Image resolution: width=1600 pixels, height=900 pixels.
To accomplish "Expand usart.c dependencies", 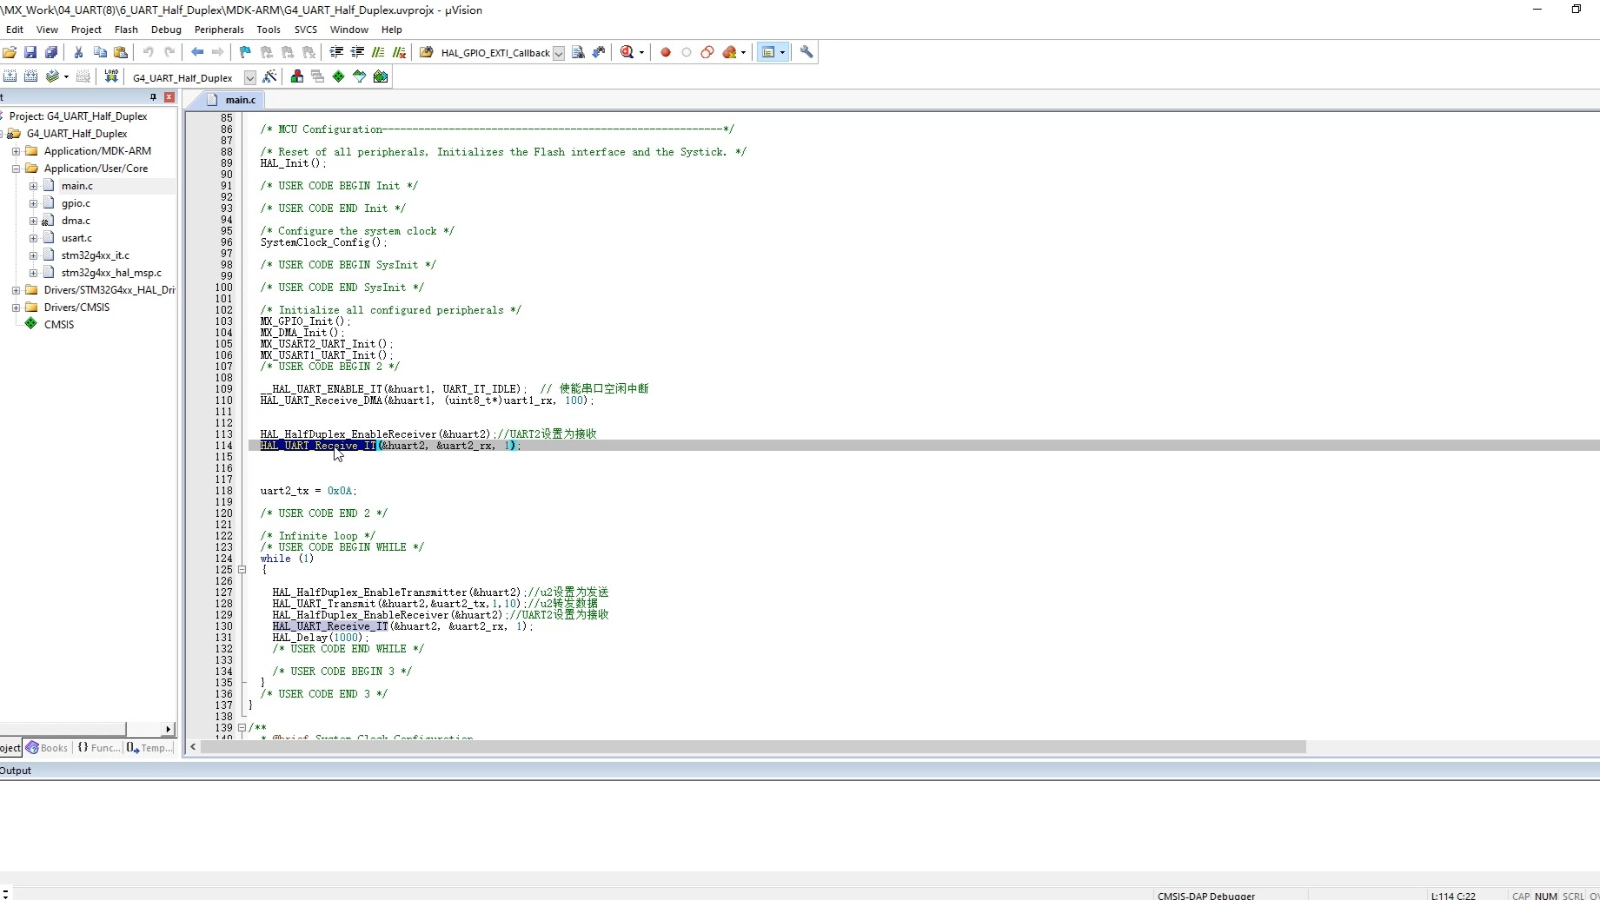I will 33,238.
